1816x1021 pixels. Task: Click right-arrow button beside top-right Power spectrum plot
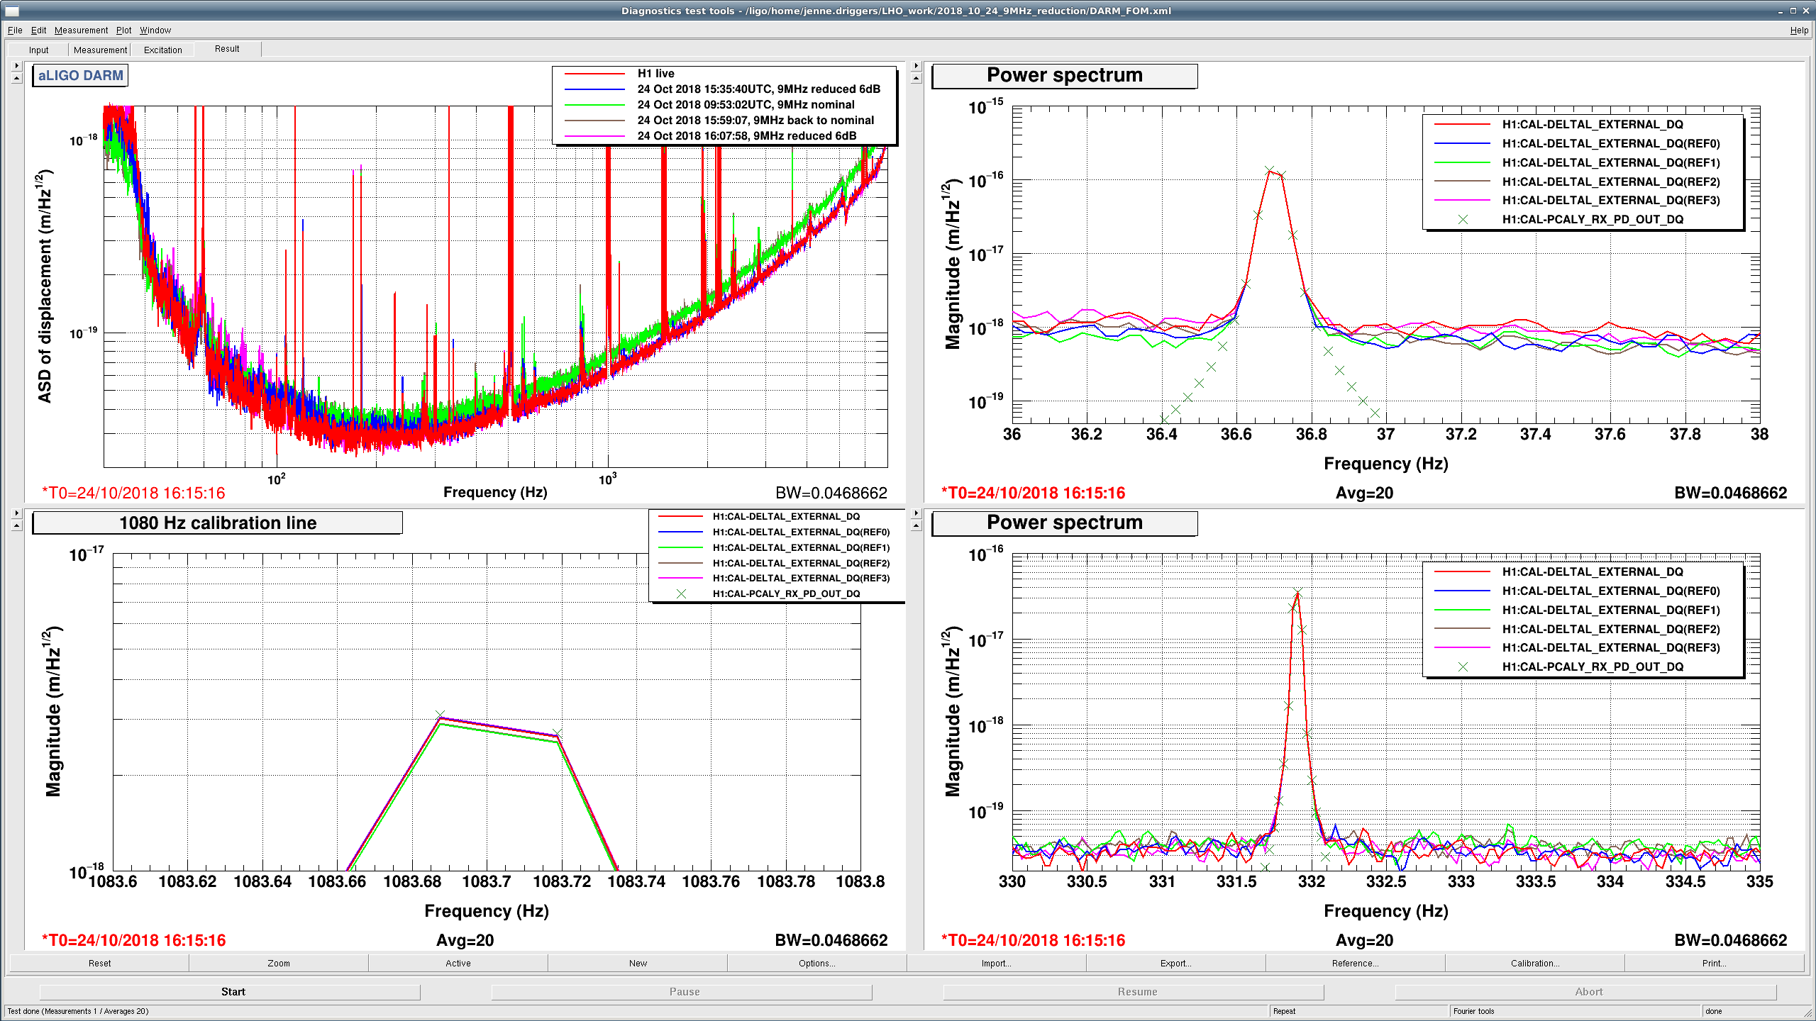(x=916, y=65)
